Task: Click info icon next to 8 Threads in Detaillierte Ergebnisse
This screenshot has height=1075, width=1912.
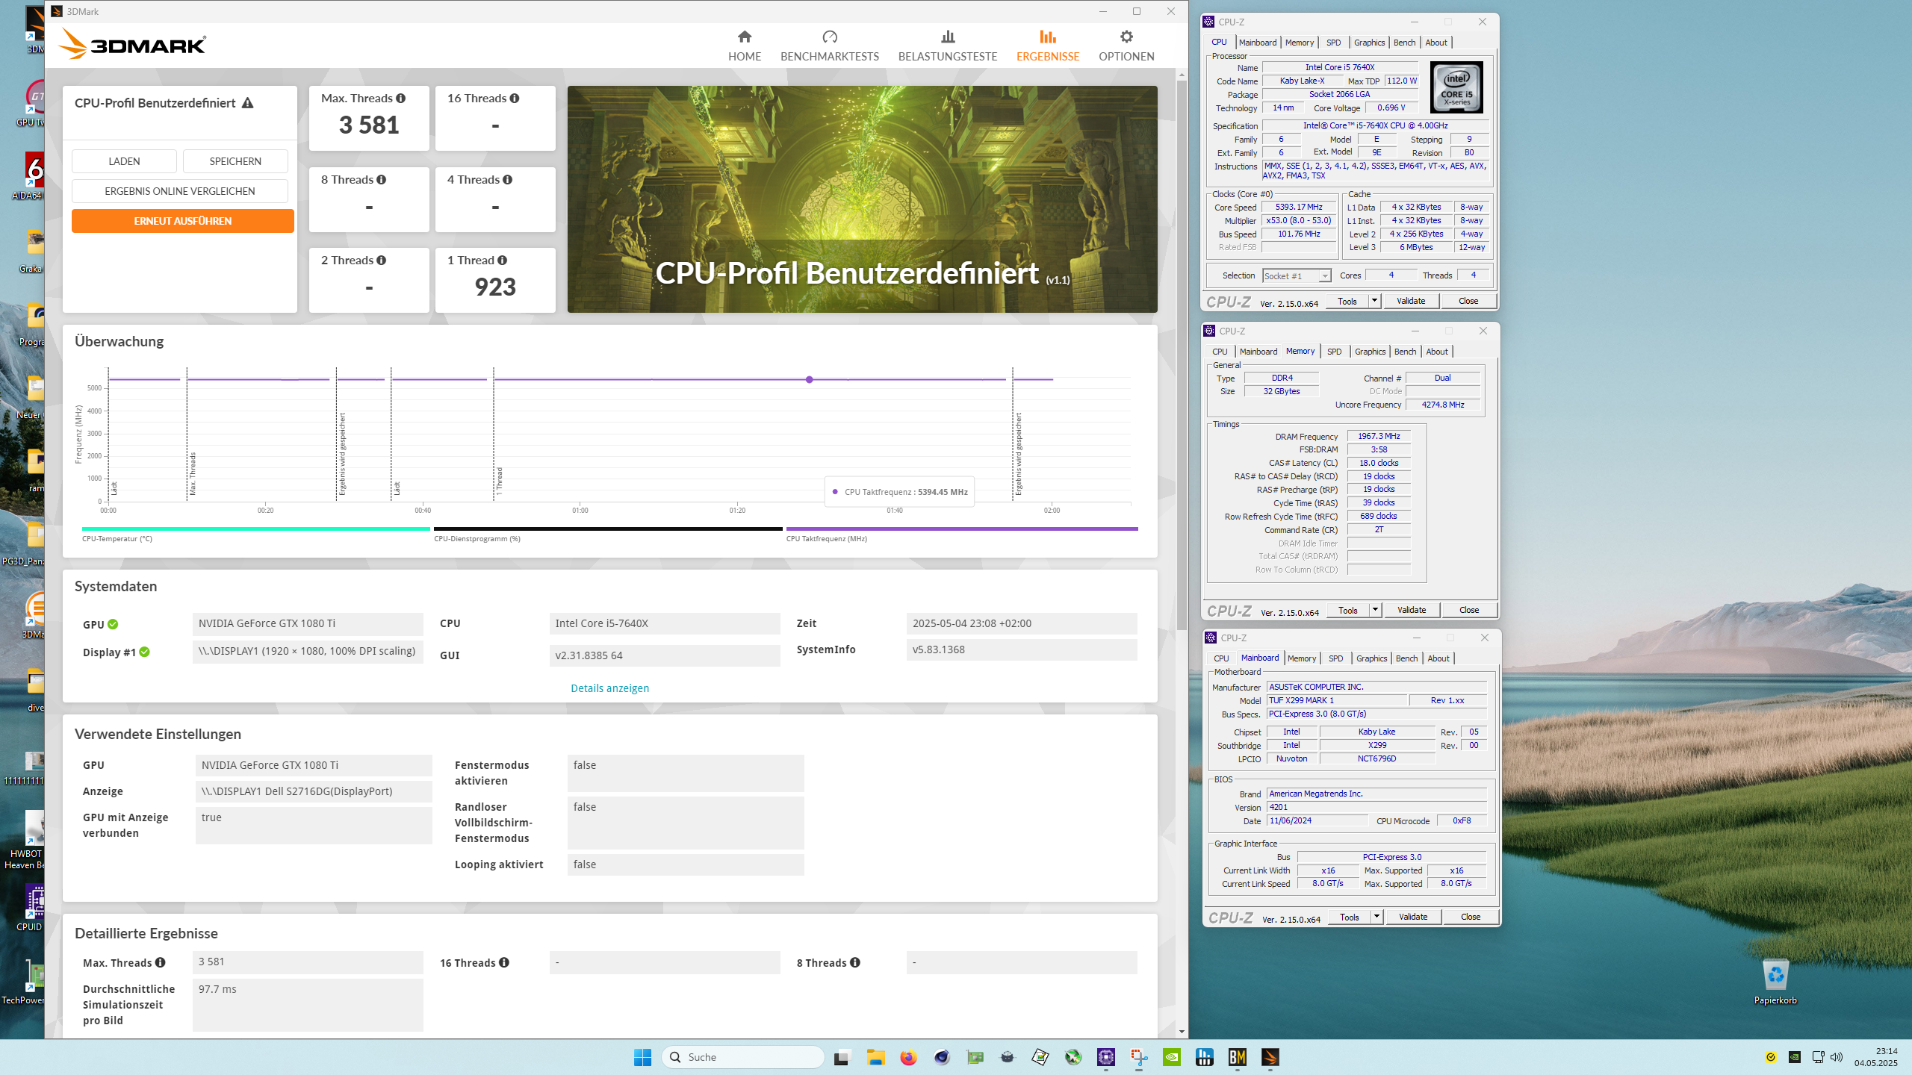Action: pyautogui.click(x=855, y=962)
